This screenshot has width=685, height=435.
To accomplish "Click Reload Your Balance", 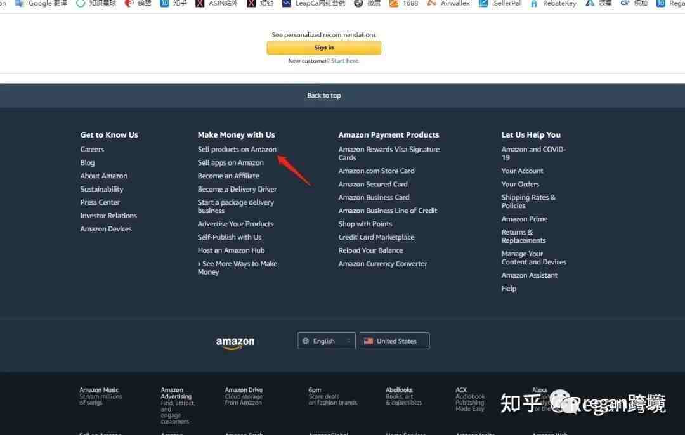I will tap(371, 250).
